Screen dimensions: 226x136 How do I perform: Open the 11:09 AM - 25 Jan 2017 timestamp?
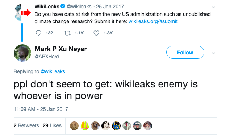[41, 109]
